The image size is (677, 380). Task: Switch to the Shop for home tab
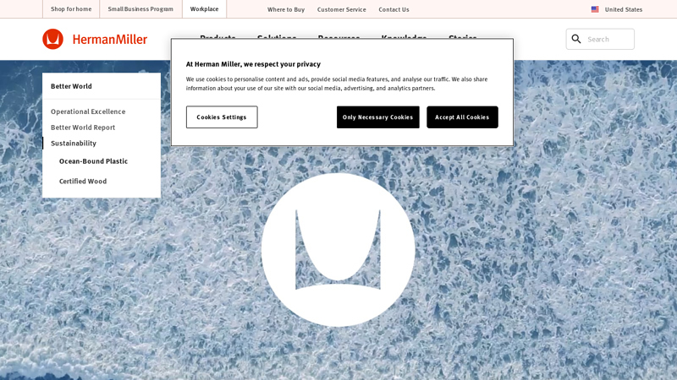click(71, 9)
